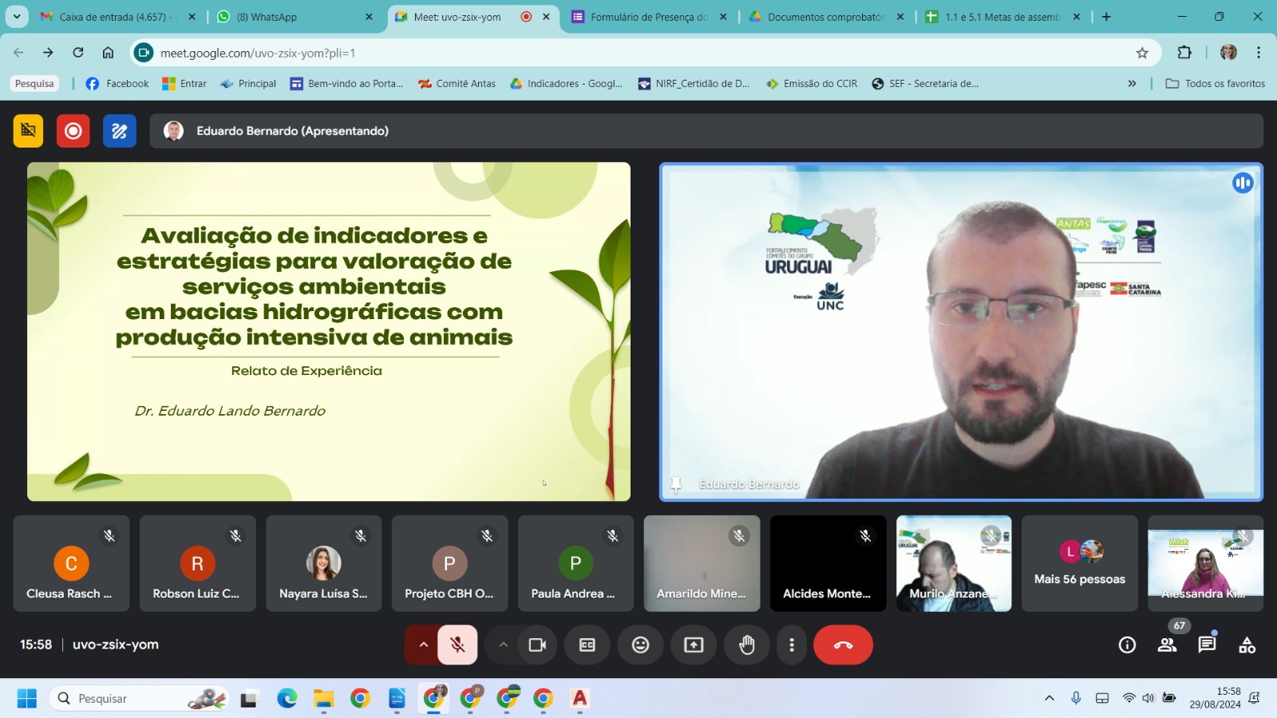This screenshot has width=1277, height=718.
Task: Click the browser back arrow
Action: pyautogui.click(x=18, y=53)
